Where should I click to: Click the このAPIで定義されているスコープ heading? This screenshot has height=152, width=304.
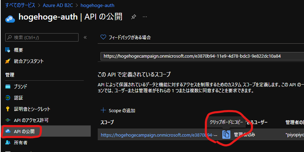[x=134, y=74]
